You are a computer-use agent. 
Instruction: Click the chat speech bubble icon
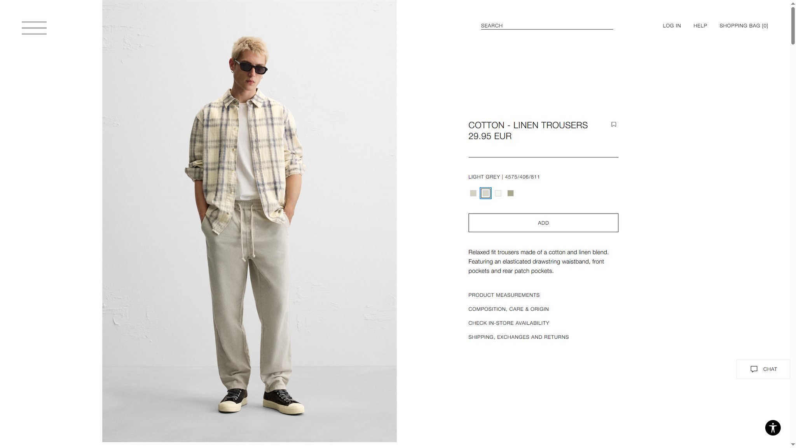click(x=754, y=369)
